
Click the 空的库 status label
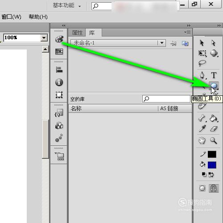[78, 99]
